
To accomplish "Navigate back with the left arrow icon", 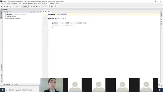I will 10,6.
